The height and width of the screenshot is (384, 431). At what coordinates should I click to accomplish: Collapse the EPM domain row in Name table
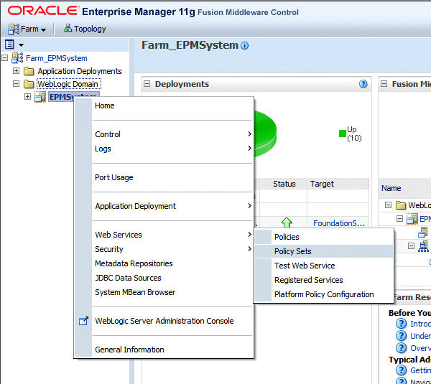click(399, 218)
